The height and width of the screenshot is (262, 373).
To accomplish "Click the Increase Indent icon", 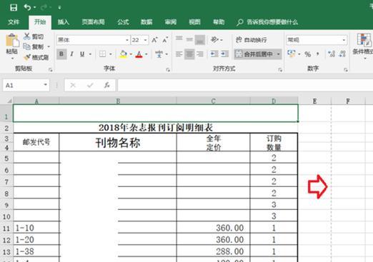I will pyautogui.click(x=225, y=54).
